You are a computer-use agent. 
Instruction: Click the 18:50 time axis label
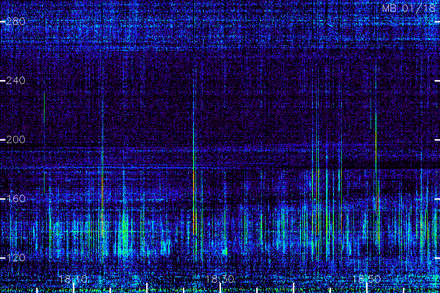tap(367, 279)
